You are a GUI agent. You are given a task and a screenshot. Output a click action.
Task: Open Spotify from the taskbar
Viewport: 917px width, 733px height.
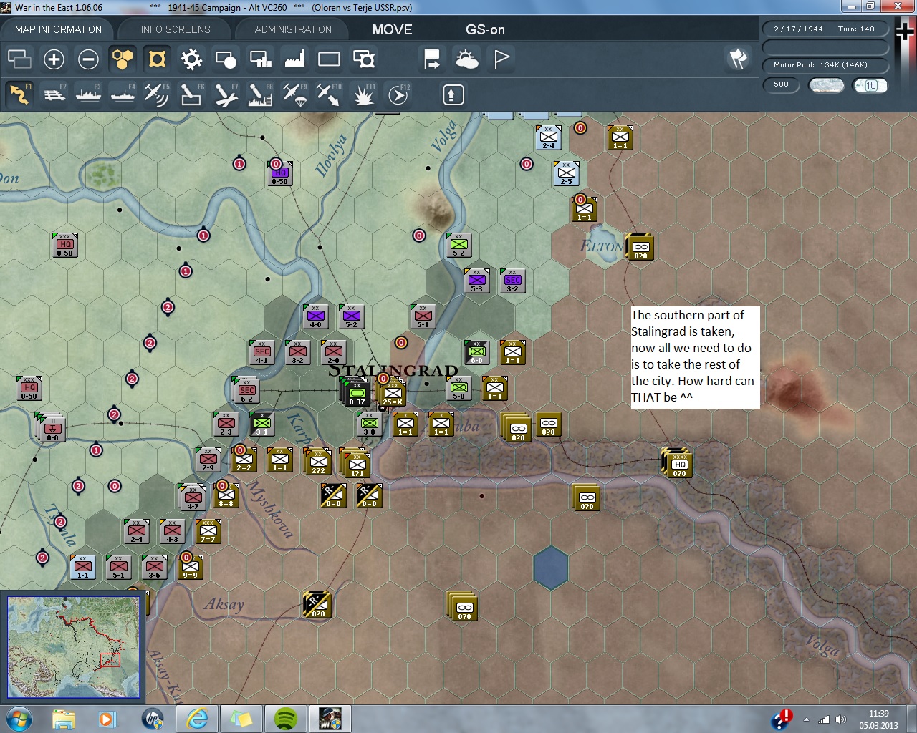285,719
